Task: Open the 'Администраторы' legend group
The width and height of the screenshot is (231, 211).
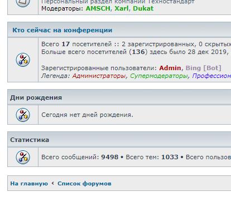Action: 99,76
